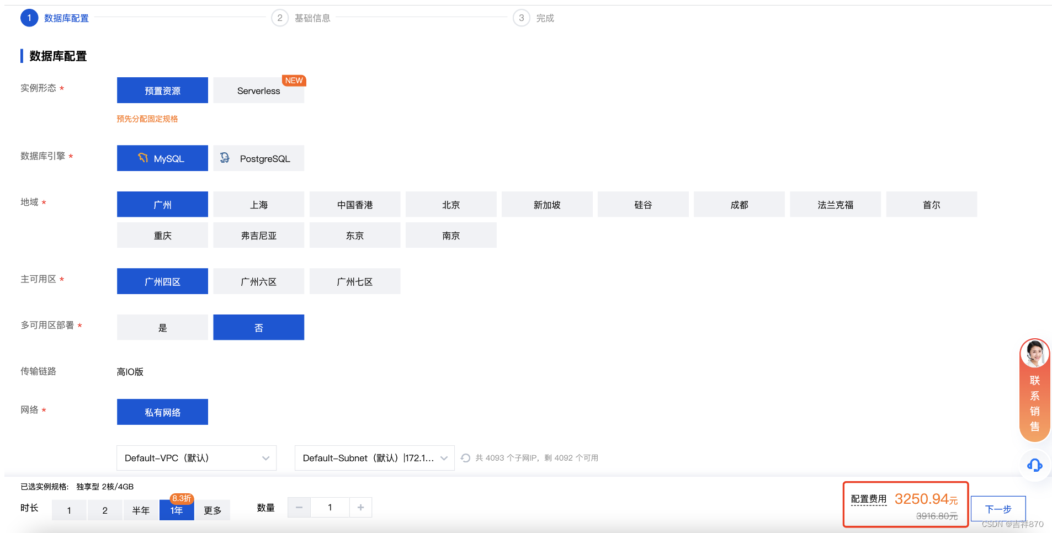Select 预置资源 instance type
The image size is (1052, 533).
[162, 90]
